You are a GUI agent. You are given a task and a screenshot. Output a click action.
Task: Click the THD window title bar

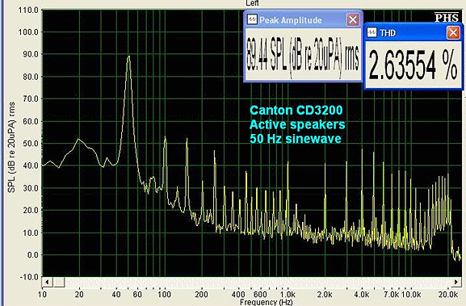click(413, 32)
